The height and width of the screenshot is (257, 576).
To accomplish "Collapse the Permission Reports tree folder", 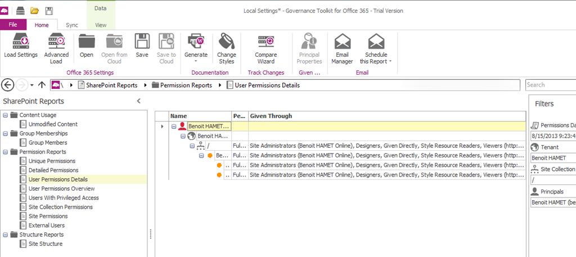I will click(x=6, y=152).
